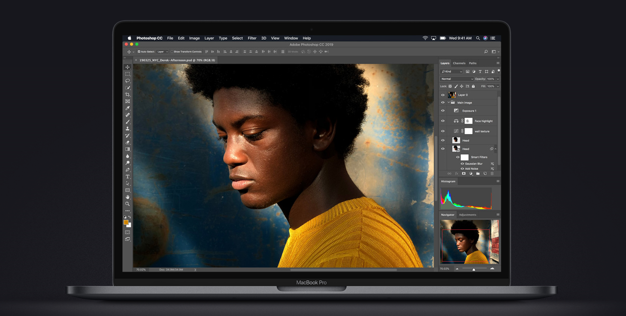This screenshot has height=316, width=626.
Task: Click the Navigator preview thumbnail
Action: click(469, 242)
